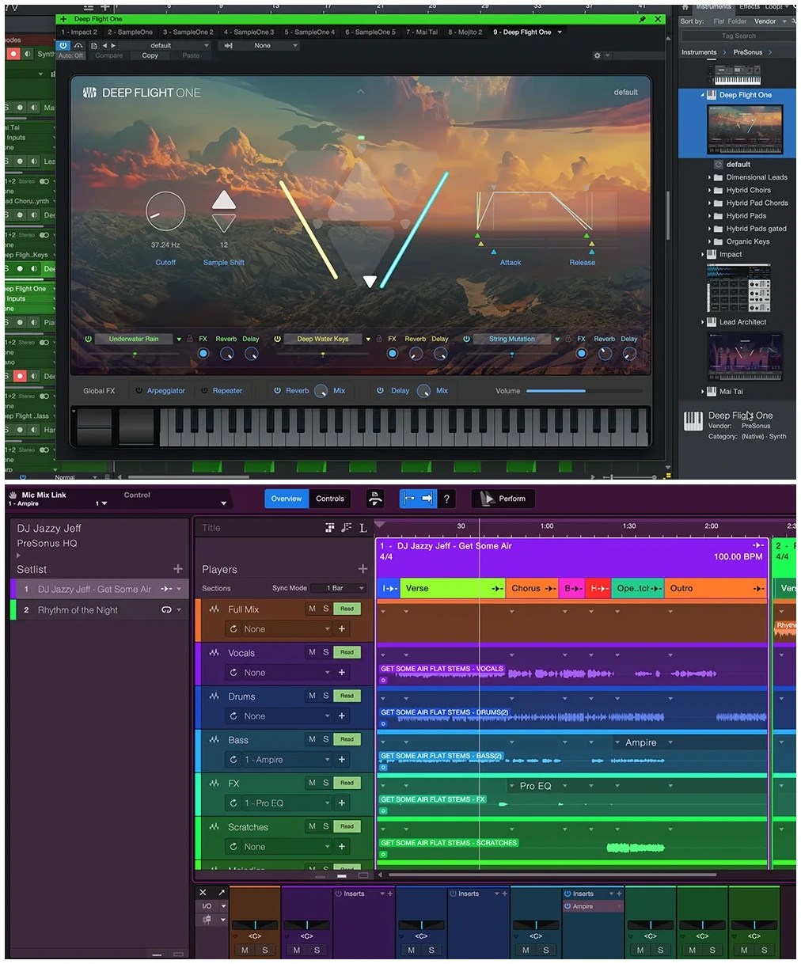Image resolution: width=801 pixels, height=964 pixels.
Task: Click the Deep Flight One browser thumbnail
Action: point(744,129)
